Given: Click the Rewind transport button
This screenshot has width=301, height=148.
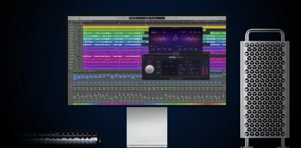Looking at the screenshot, I should (x=117, y=18).
